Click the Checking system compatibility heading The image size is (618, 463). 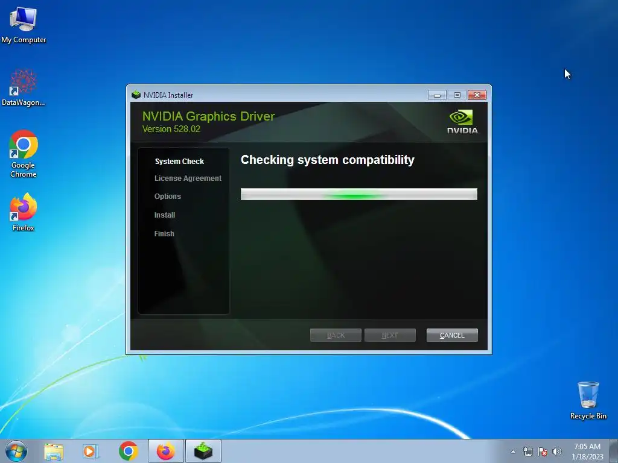[328, 160]
